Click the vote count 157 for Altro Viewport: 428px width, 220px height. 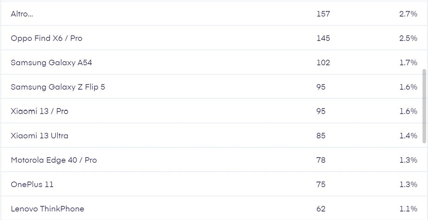[323, 14]
